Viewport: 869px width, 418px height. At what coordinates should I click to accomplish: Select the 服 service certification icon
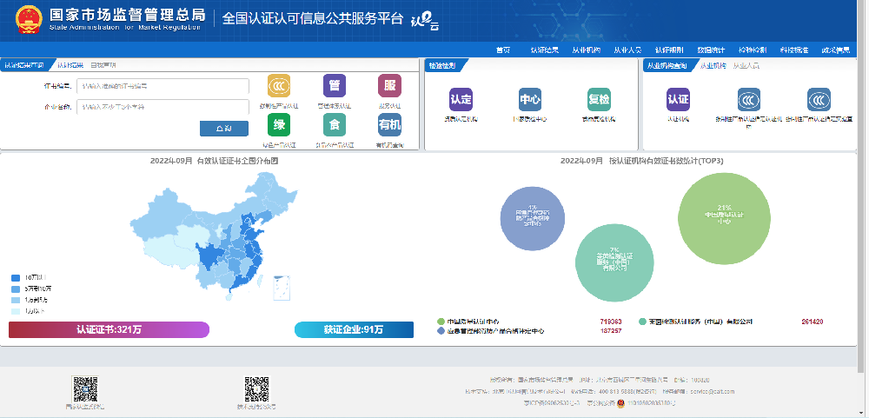pos(389,86)
